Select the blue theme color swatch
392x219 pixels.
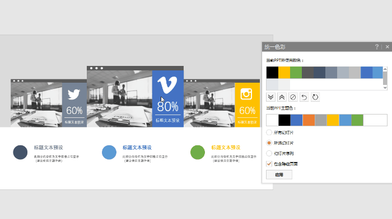pyautogui.click(x=296, y=120)
